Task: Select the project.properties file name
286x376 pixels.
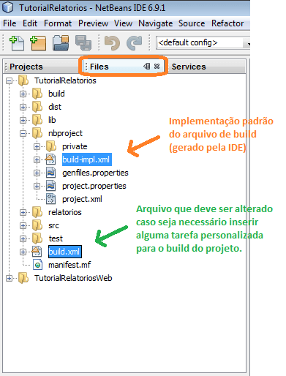Action: [94, 186]
